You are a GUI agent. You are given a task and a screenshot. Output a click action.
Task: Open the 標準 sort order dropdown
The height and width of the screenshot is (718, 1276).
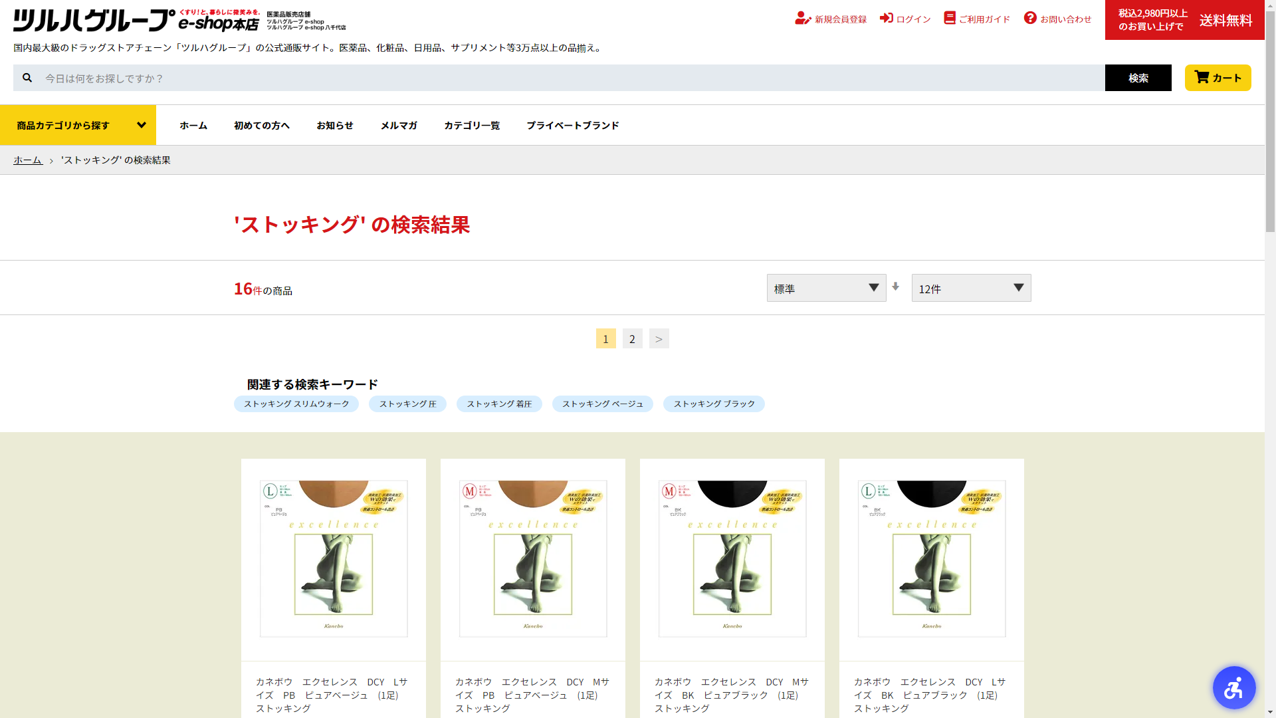click(x=826, y=288)
